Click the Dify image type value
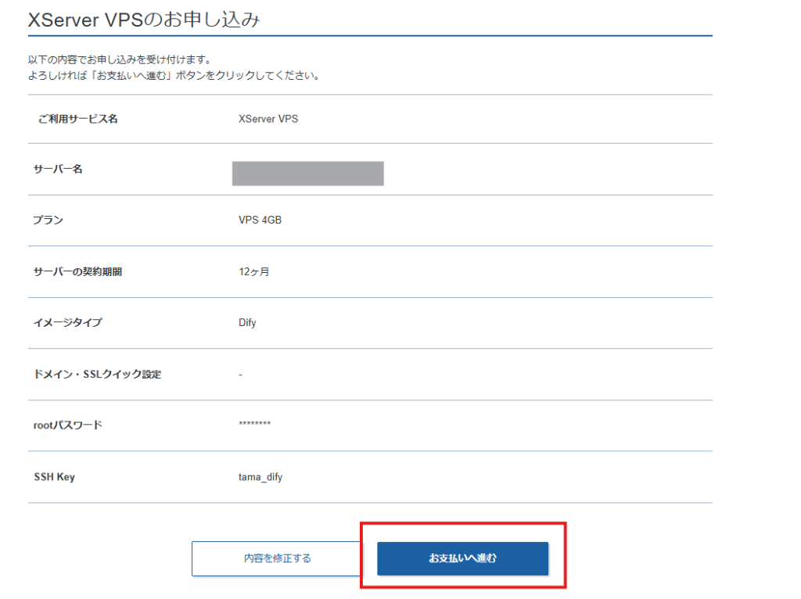The height and width of the screenshot is (599, 801). [248, 323]
